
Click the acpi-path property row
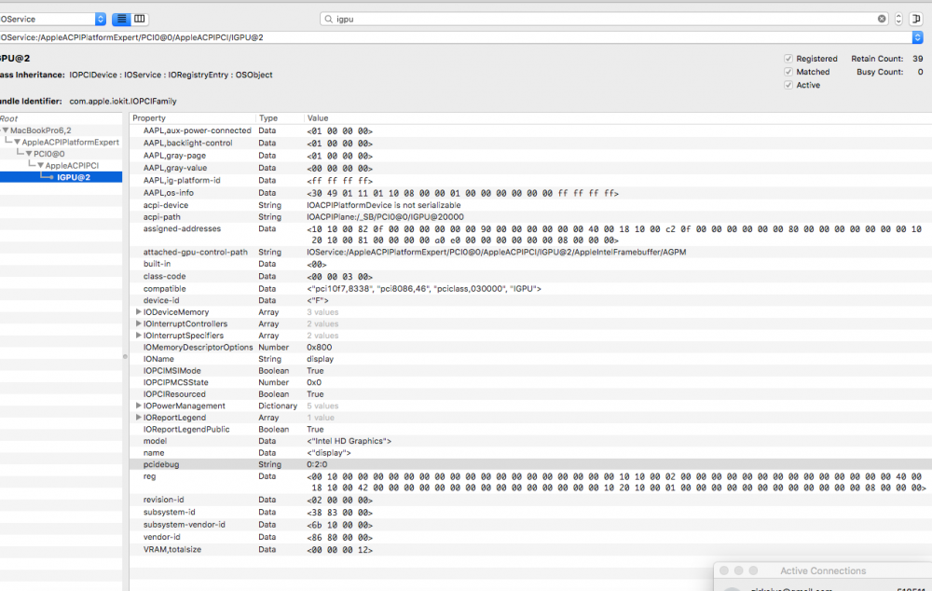pyautogui.click(x=530, y=217)
